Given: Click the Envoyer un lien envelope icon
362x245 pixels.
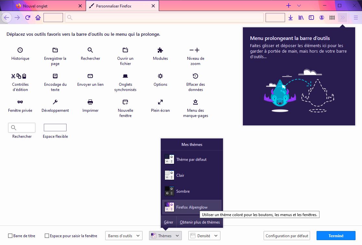Looking at the screenshot, I should tap(90, 76).
